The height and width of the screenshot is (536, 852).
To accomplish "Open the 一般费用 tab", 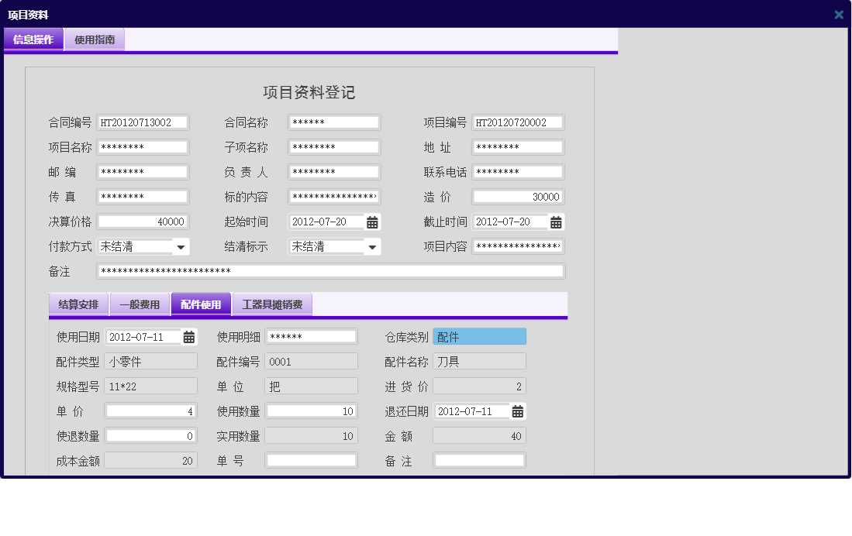I will click(141, 304).
